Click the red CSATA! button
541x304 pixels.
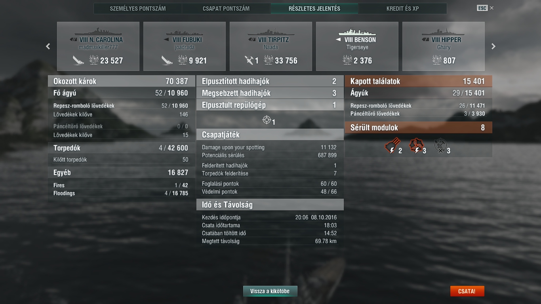tap(467, 291)
